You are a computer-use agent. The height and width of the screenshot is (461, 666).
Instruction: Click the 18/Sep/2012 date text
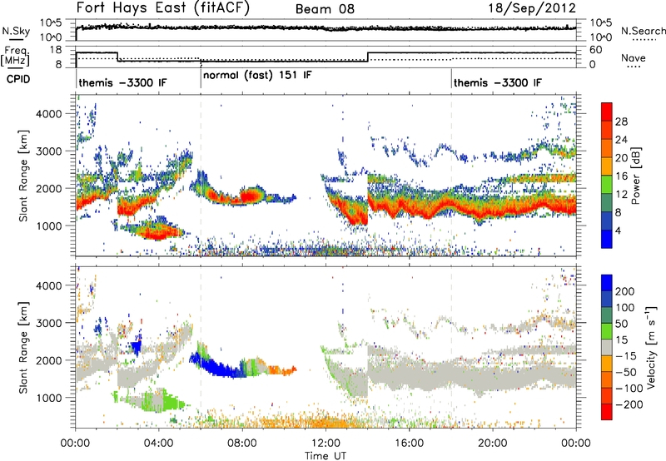click(532, 8)
